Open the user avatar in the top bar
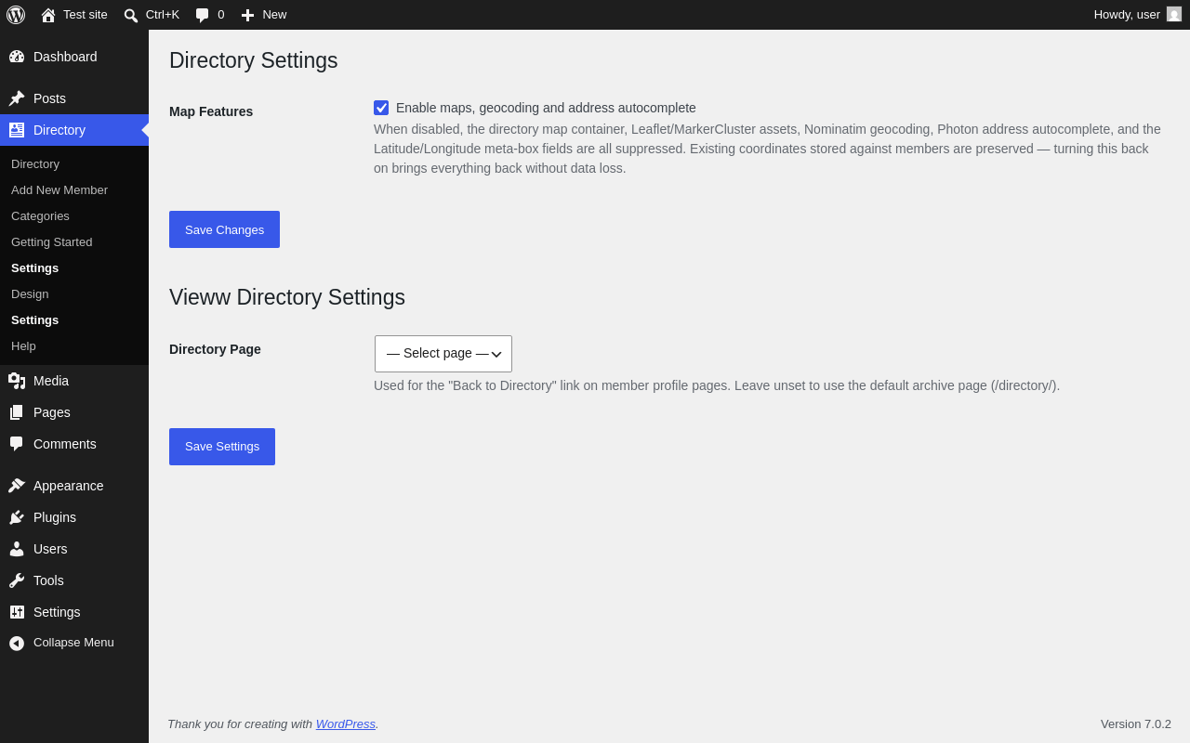 tap(1174, 14)
